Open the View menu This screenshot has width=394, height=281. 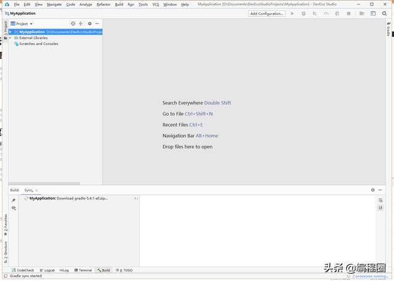pyautogui.click(x=38, y=4)
